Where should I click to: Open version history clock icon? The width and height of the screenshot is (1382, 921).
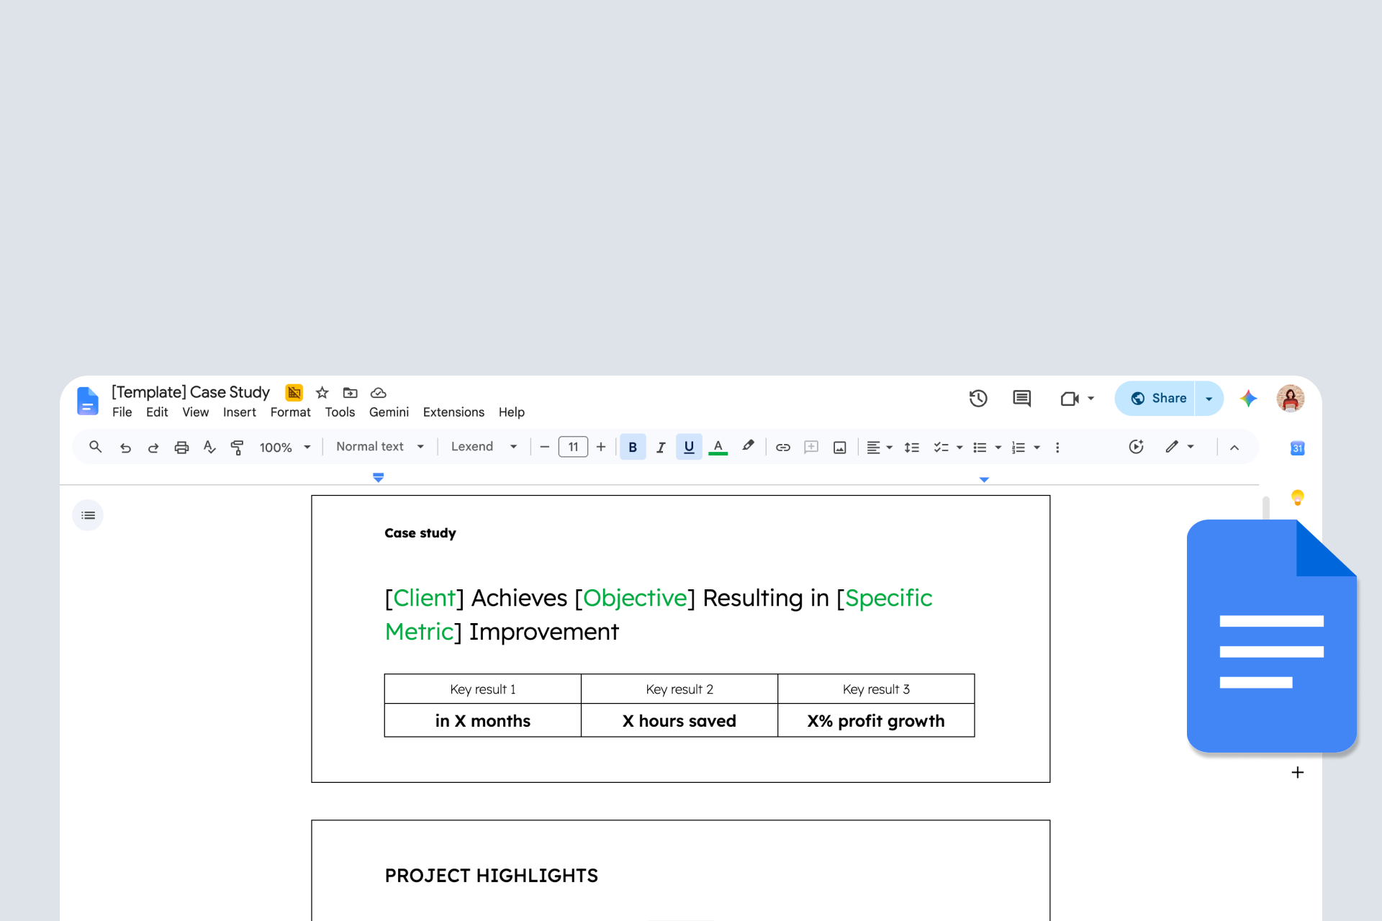(x=977, y=399)
